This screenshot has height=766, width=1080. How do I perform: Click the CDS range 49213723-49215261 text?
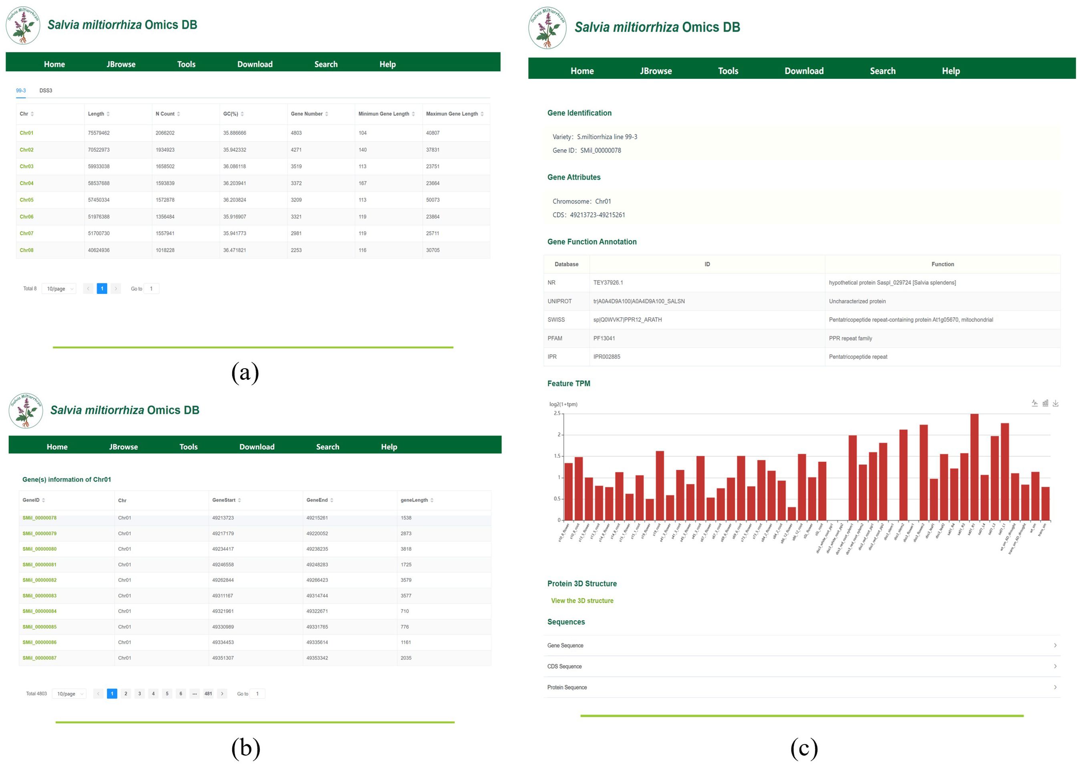(x=597, y=215)
